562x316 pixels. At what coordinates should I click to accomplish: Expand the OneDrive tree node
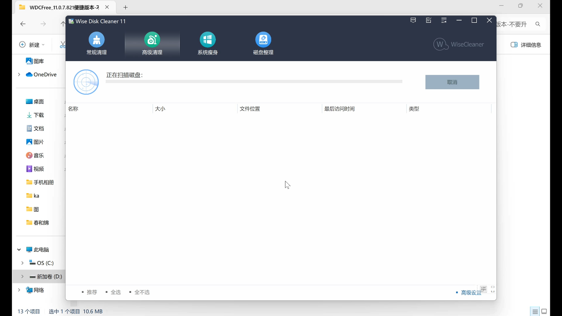pyautogui.click(x=19, y=75)
